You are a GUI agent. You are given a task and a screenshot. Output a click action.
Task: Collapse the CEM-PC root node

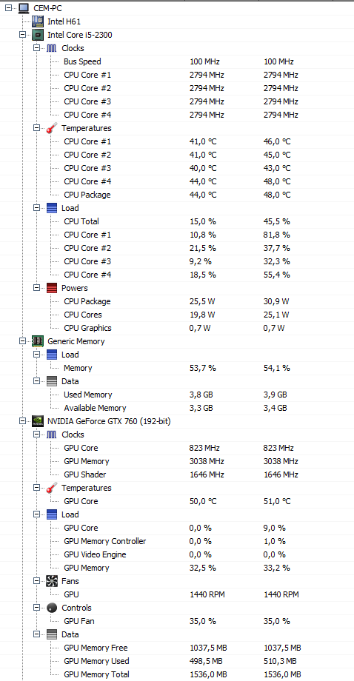pyautogui.click(x=8, y=8)
